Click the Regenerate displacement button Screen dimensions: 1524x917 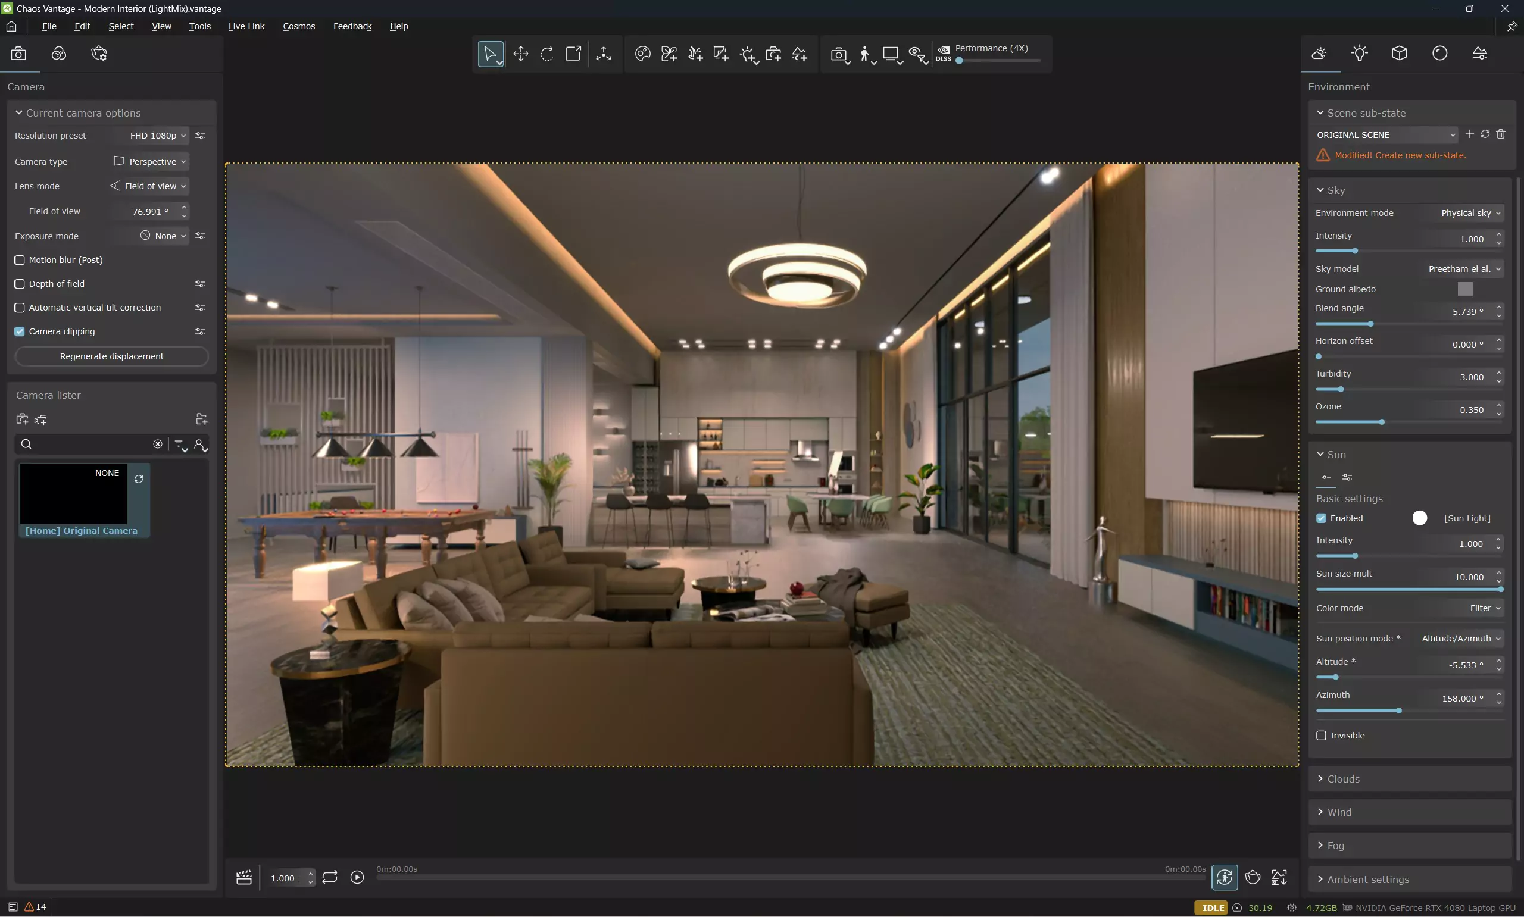click(111, 356)
